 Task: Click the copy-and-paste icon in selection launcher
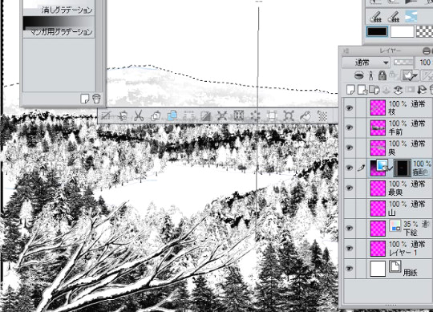[x=172, y=115]
